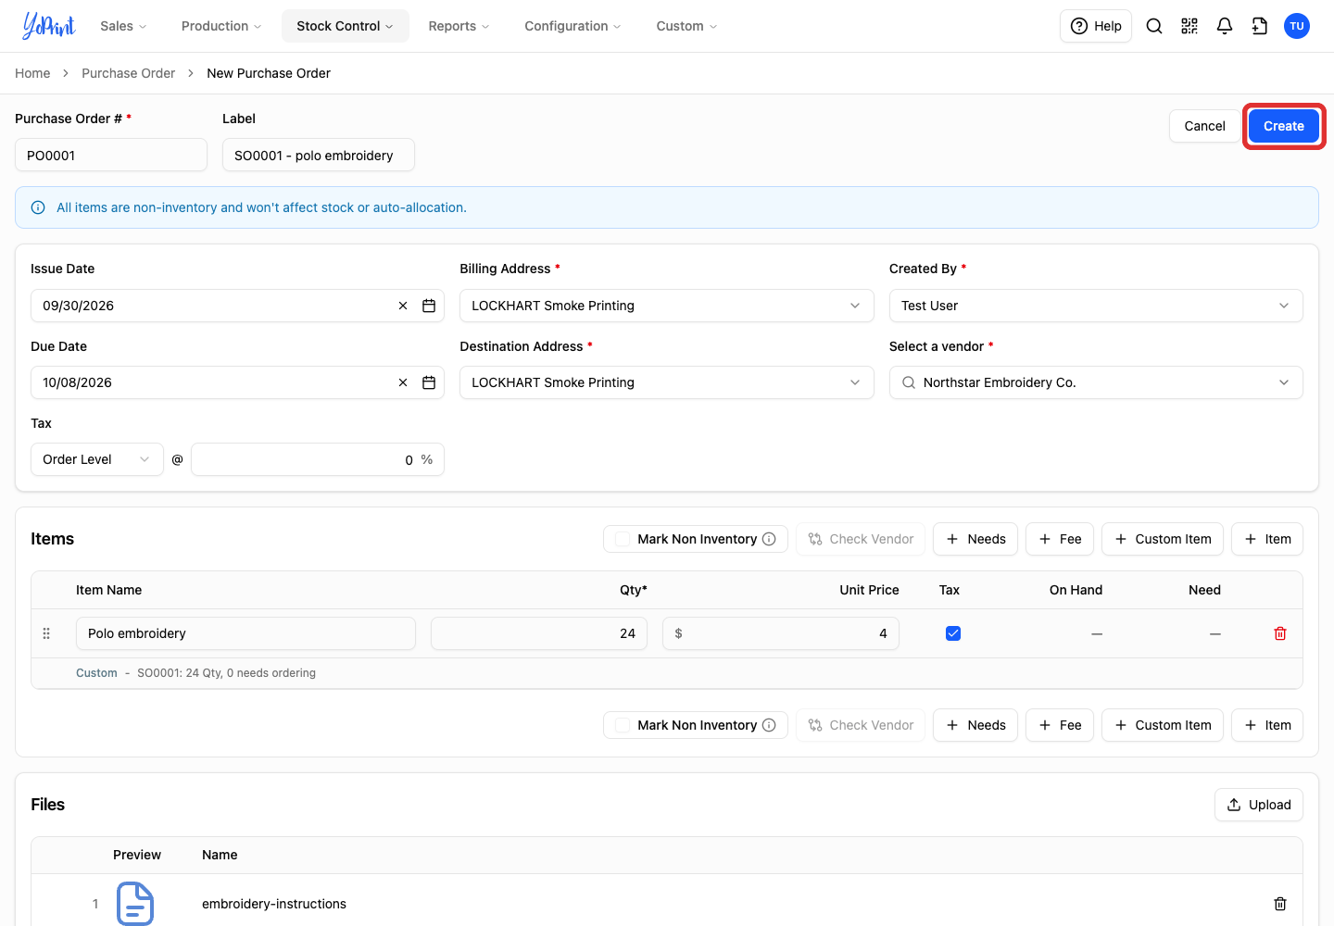Clear the Due Date with X icon
This screenshot has height=926, width=1334.
pyautogui.click(x=403, y=382)
